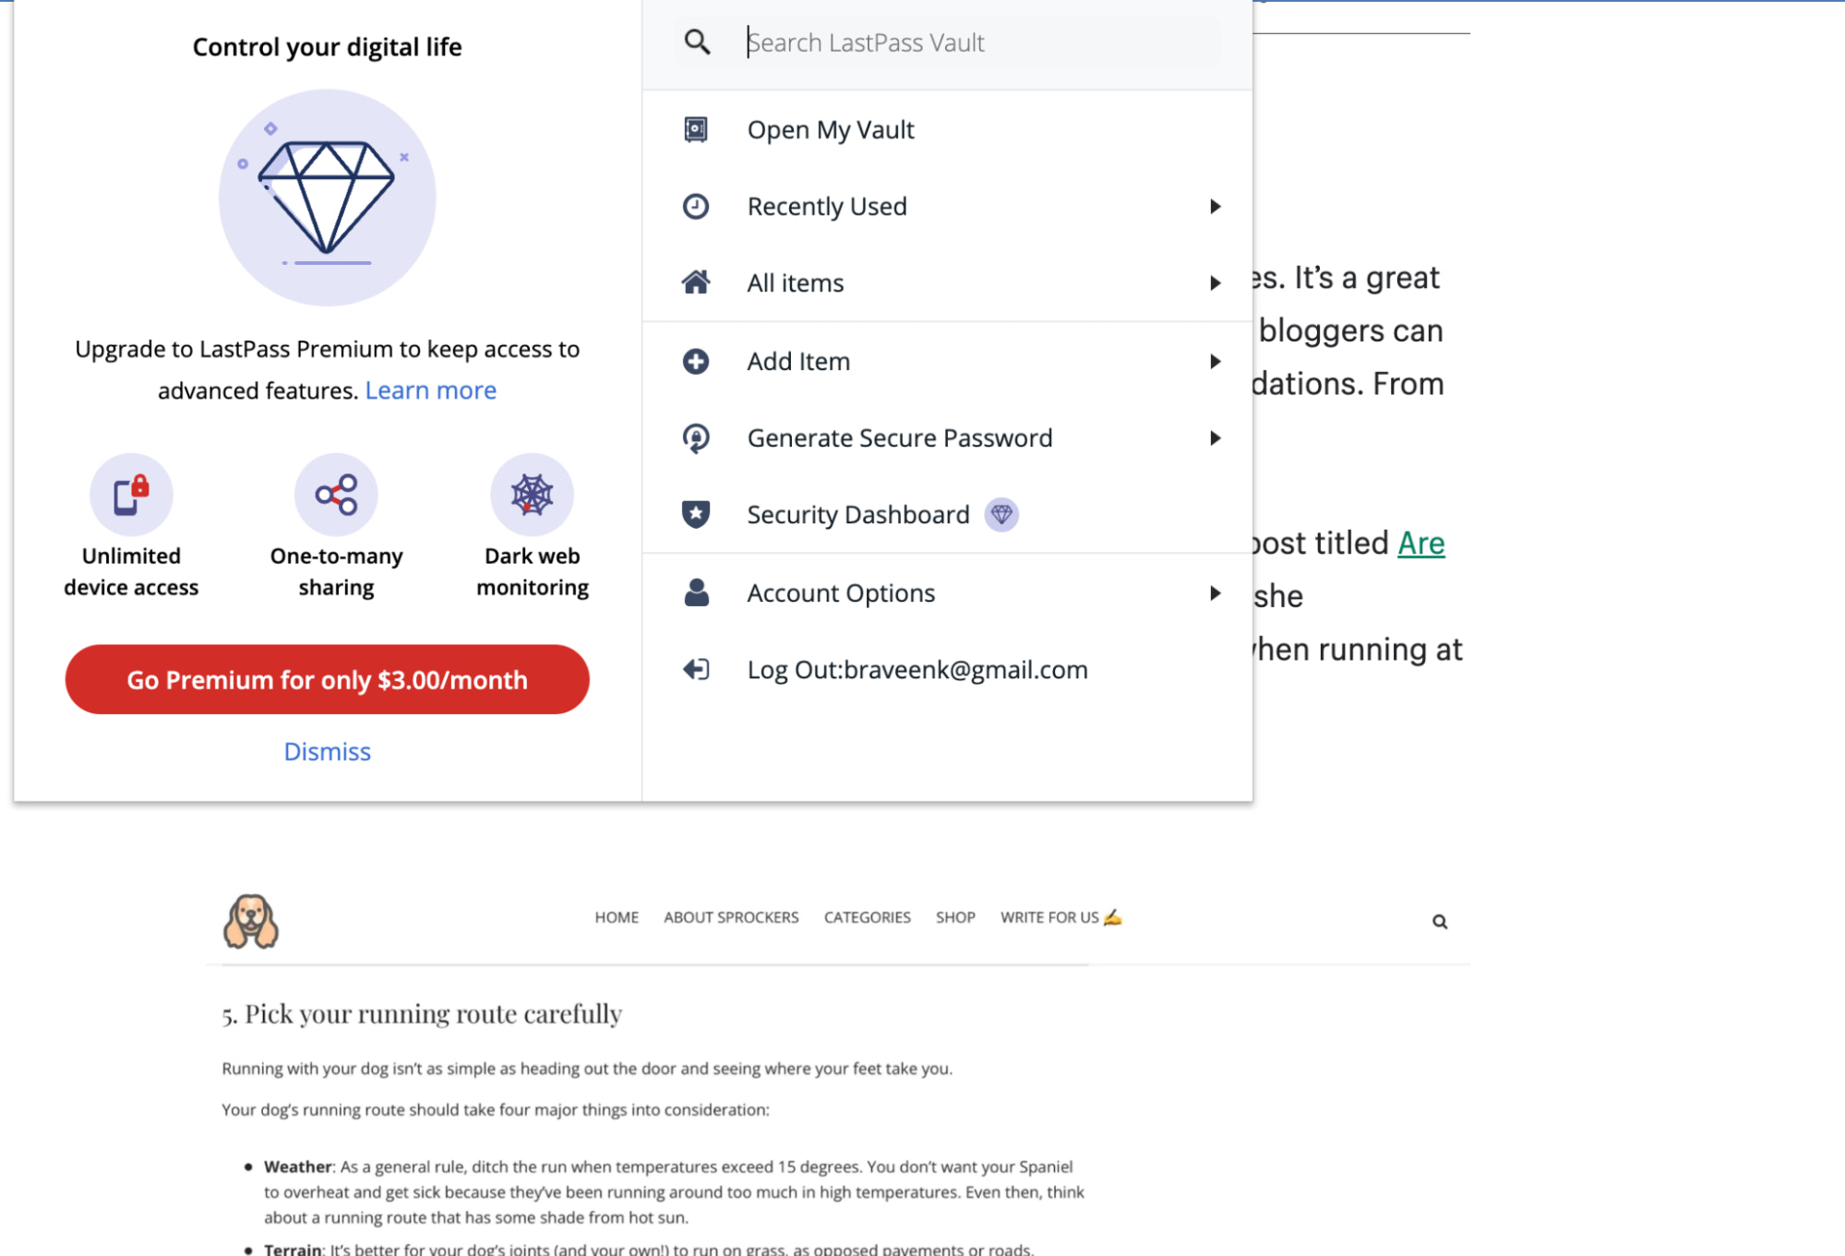Select the All Items home icon
The image size is (1845, 1256).
tap(695, 282)
